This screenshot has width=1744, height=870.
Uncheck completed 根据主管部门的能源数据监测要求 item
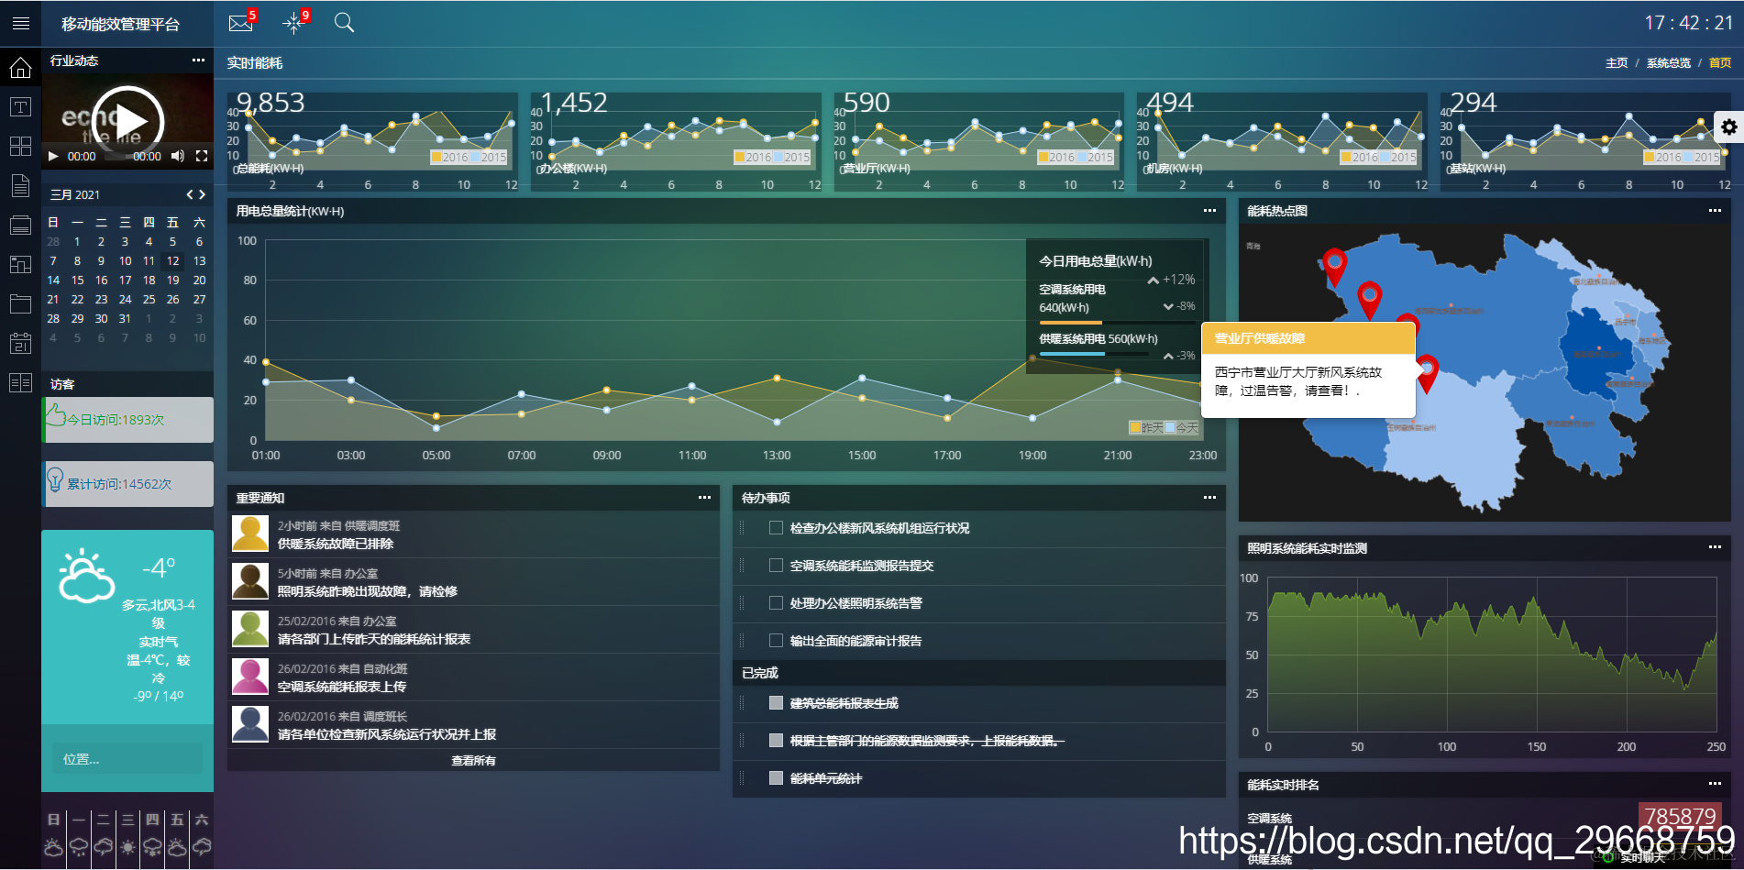[776, 741]
